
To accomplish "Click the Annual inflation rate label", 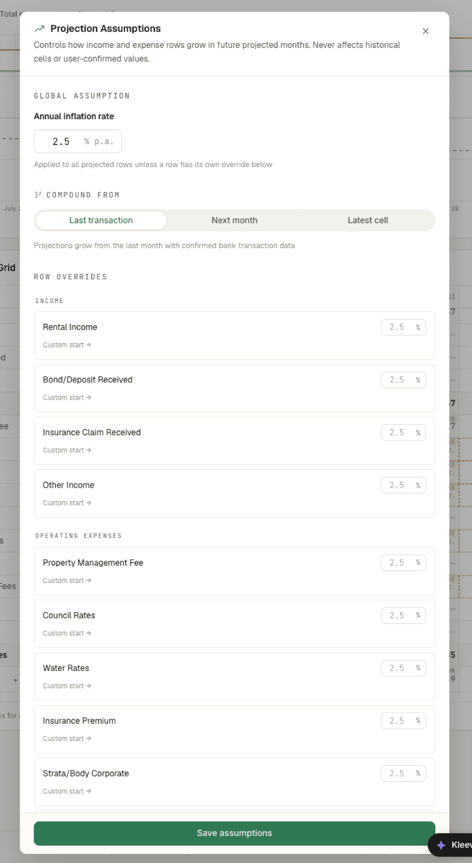I will click(x=74, y=116).
